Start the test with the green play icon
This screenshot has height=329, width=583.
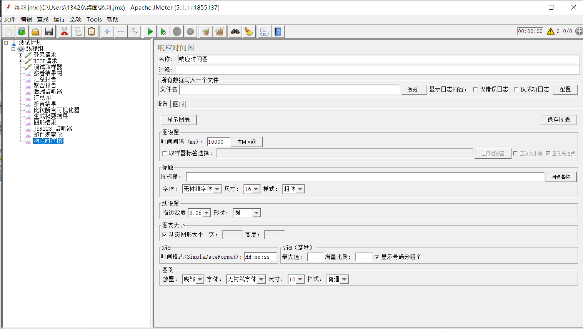point(150,32)
